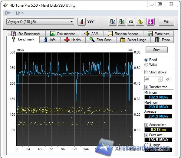Click the Minimum 102.9 MB/s value
Viewport: 181px width, 158px height.
[x=158, y=97]
